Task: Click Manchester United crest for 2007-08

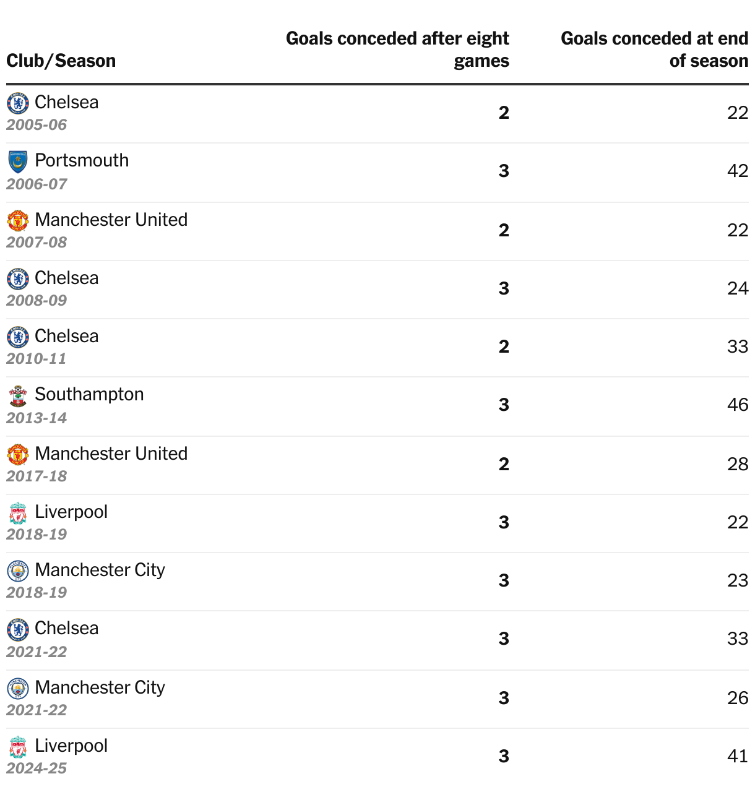Action: [18, 220]
